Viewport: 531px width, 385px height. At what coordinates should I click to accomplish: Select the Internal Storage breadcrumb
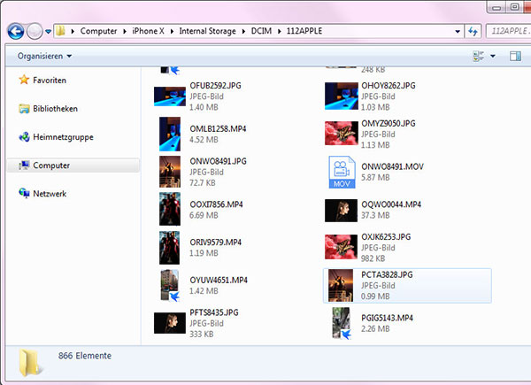click(207, 31)
